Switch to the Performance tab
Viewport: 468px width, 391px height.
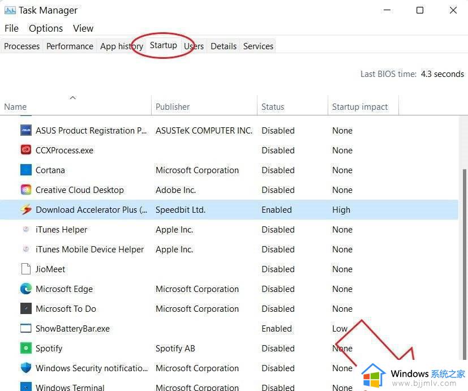pos(70,46)
